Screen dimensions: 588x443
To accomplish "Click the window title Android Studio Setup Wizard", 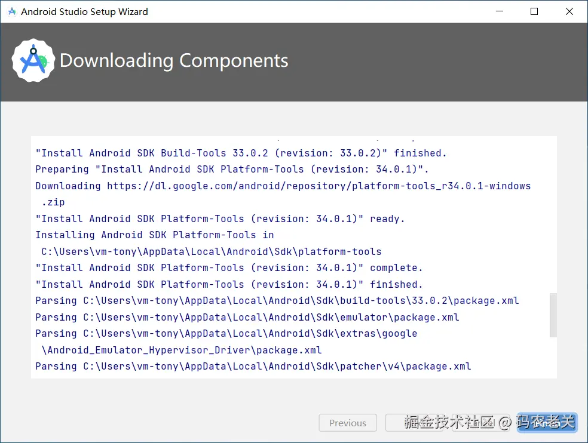I will (x=84, y=11).
